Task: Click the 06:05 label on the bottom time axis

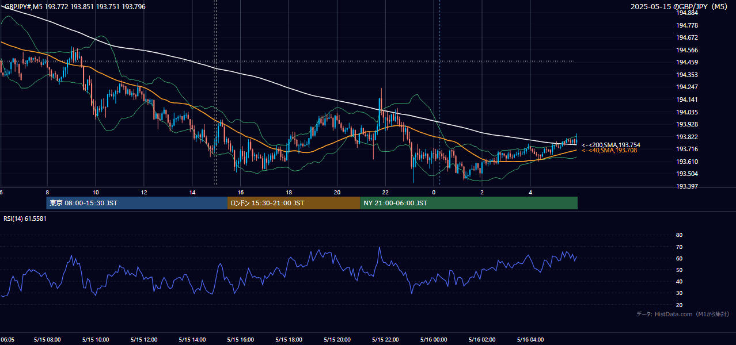Action: point(7,340)
